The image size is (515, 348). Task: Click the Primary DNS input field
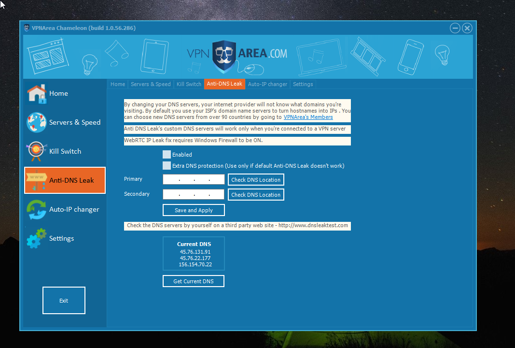click(194, 180)
